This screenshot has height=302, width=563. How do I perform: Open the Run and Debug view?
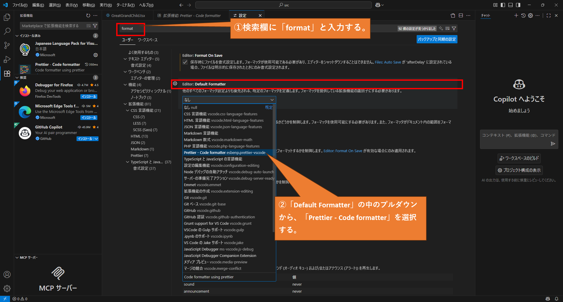[7, 59]
